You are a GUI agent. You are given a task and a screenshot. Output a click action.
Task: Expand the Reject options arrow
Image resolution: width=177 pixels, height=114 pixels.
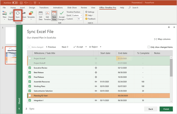pos(101,47)
